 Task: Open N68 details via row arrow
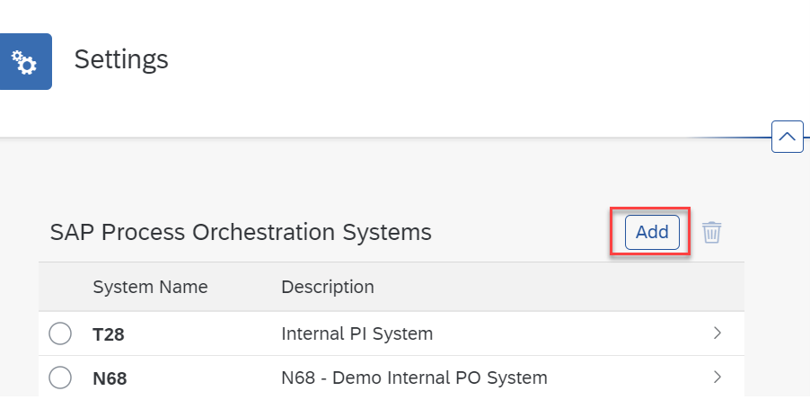717,378
